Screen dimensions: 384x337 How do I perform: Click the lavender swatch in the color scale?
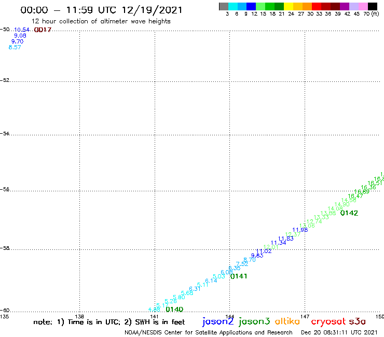(353, 6)
